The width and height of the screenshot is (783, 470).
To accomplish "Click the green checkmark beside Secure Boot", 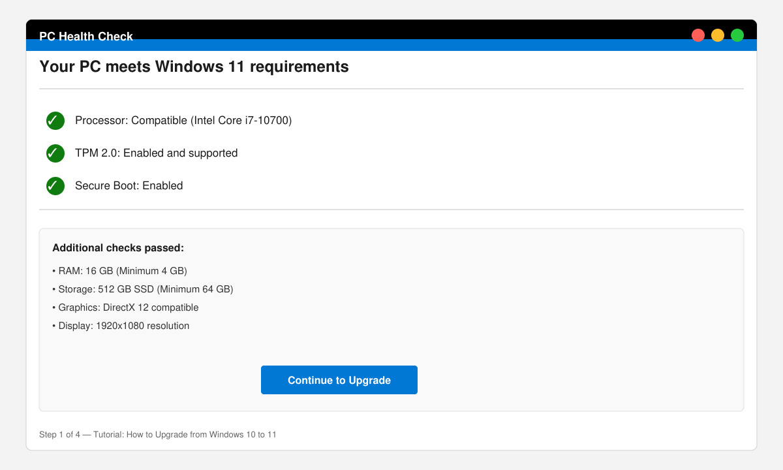I will (55, 186).
